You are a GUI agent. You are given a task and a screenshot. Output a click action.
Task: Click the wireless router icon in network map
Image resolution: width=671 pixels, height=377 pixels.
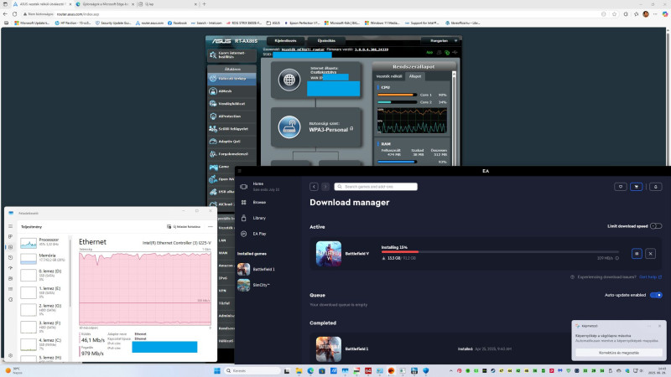coord(289,127)
